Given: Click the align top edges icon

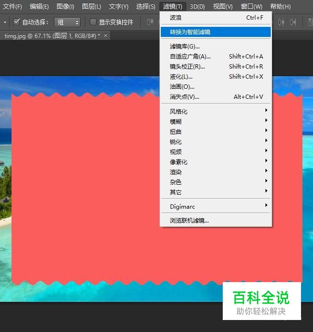Looking at the screenshot, I should tap(150, 22).
